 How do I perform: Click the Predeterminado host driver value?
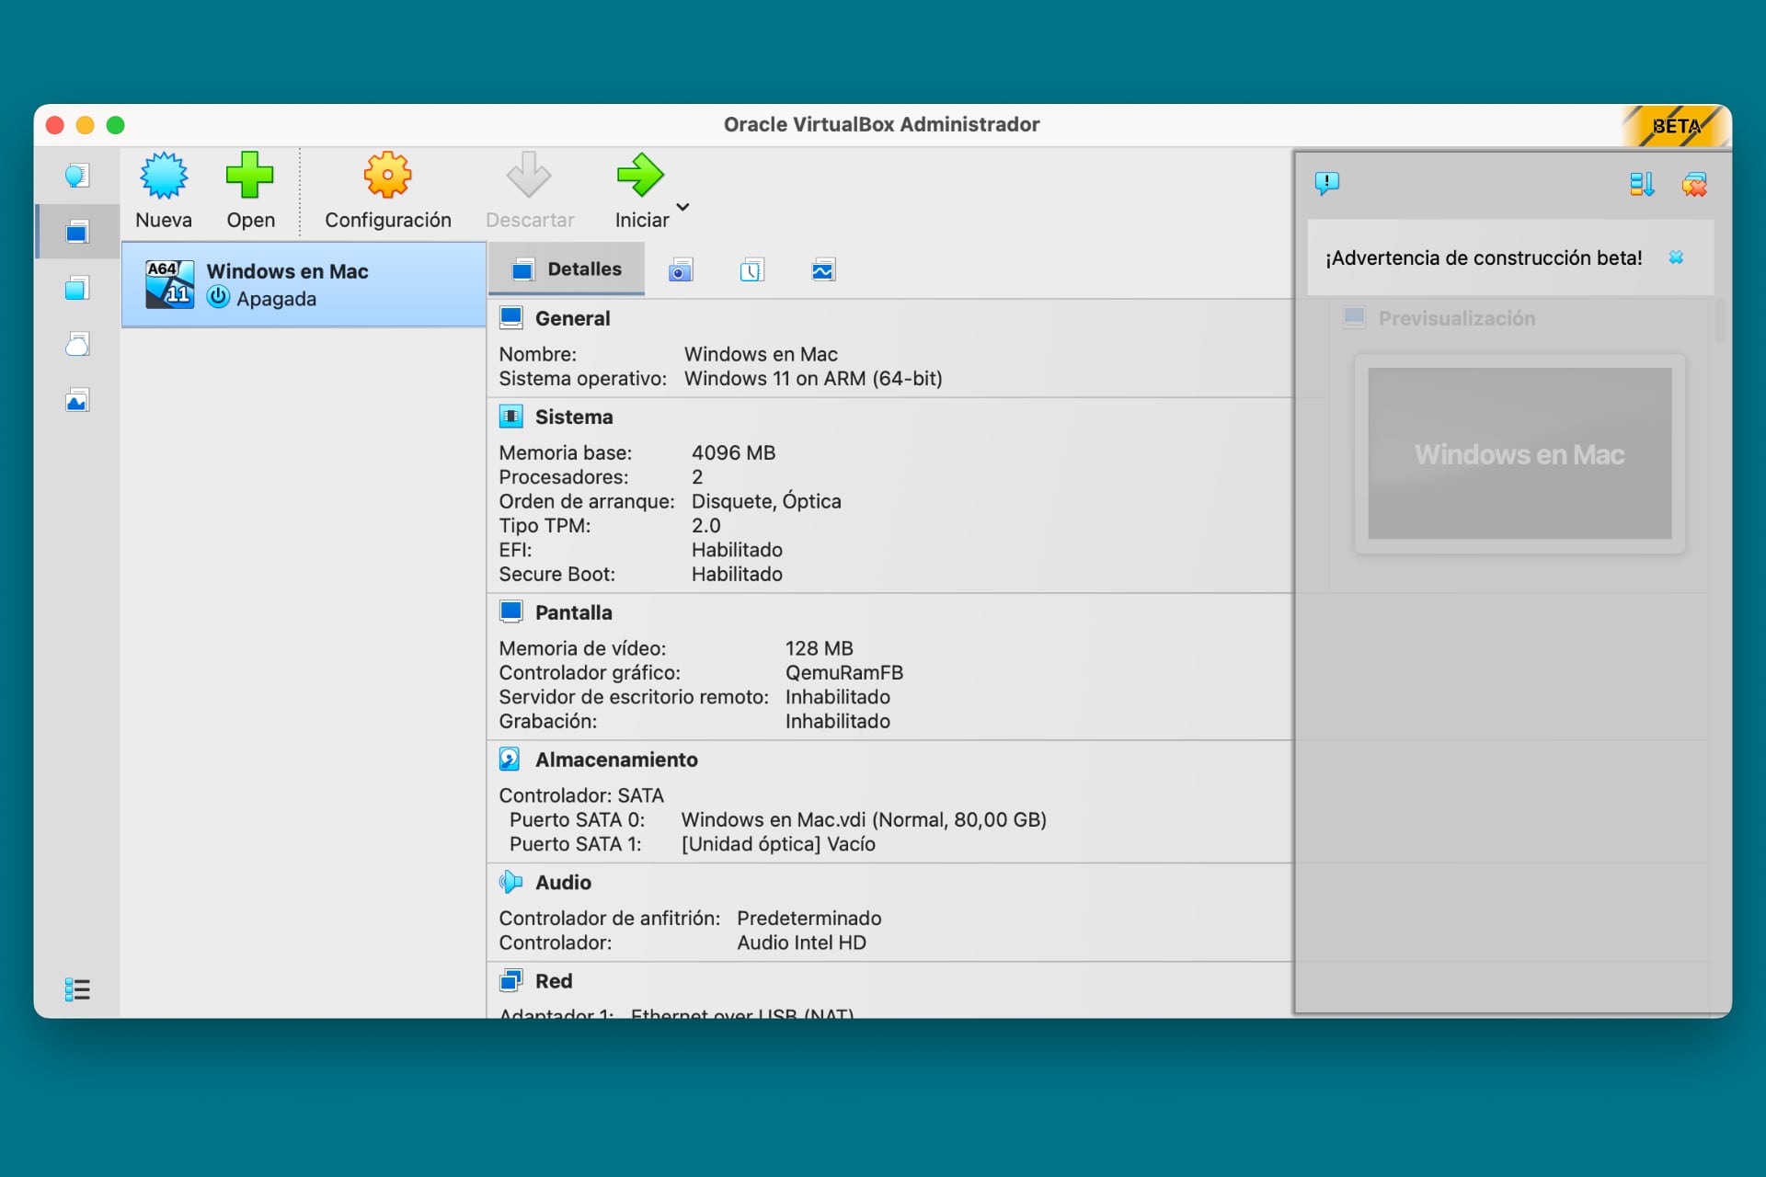point(808,918)
